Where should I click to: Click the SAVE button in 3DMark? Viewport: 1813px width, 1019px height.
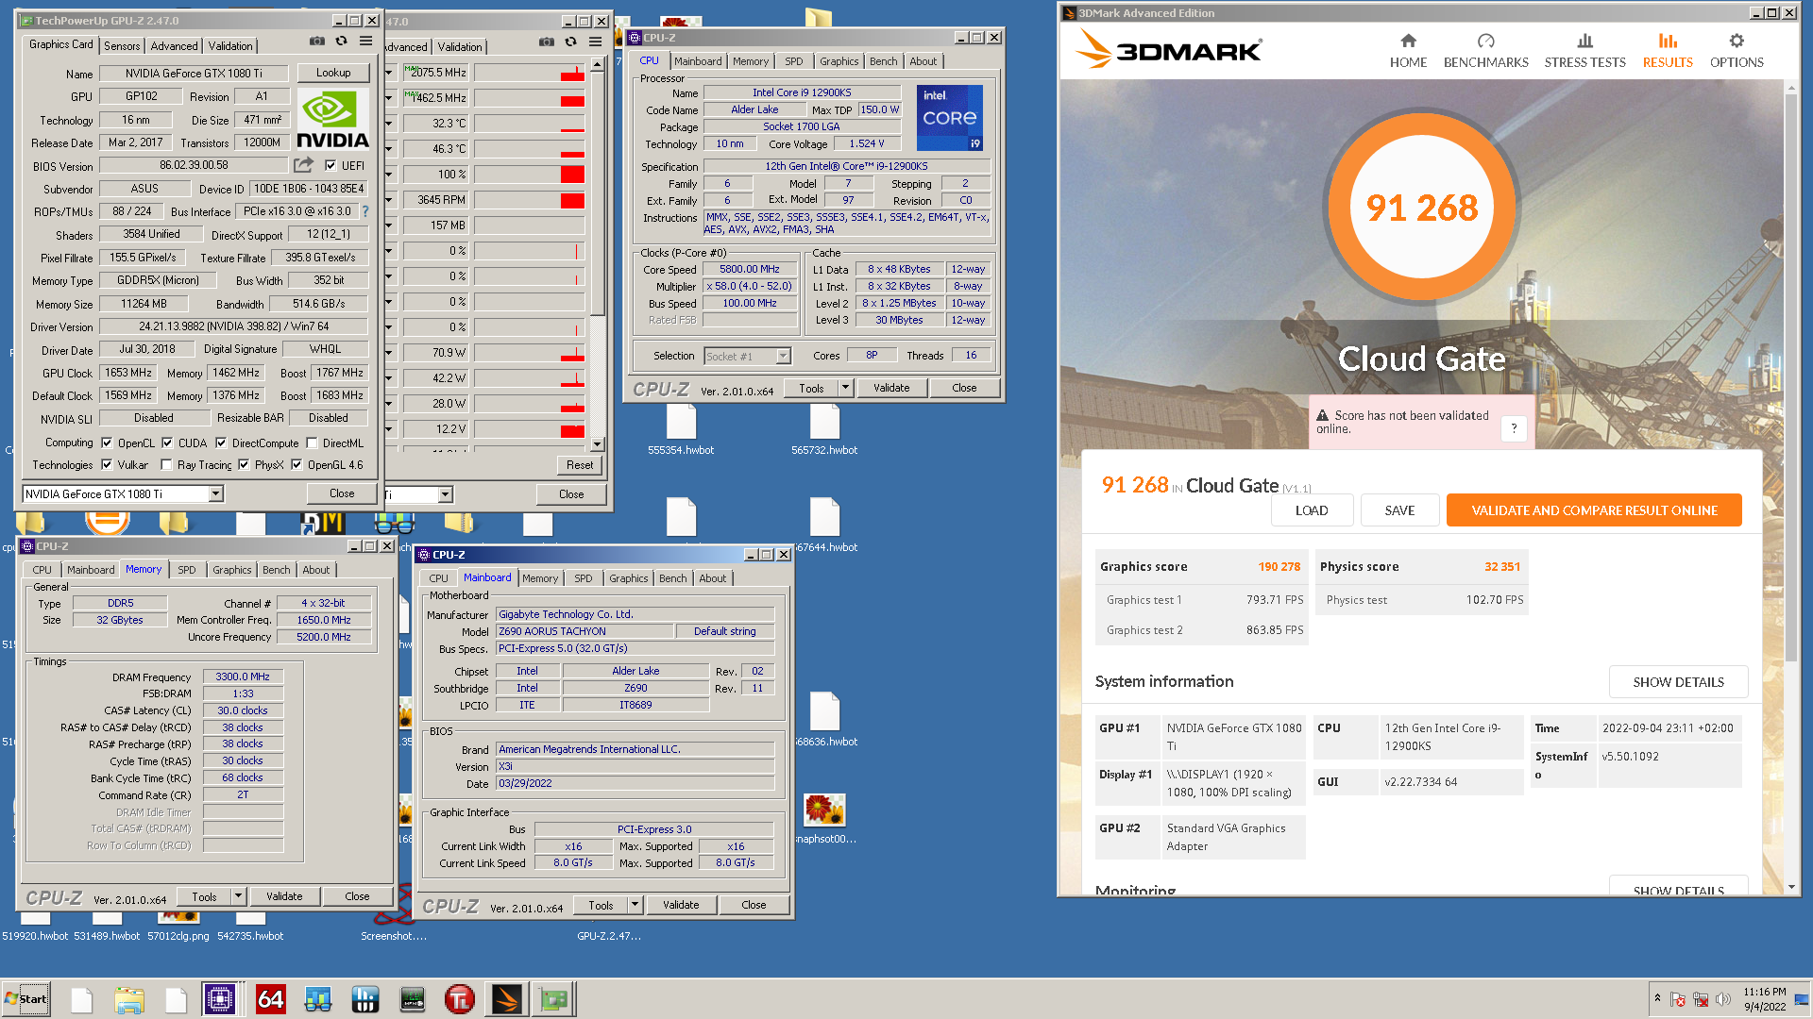tap(1399, 510)
